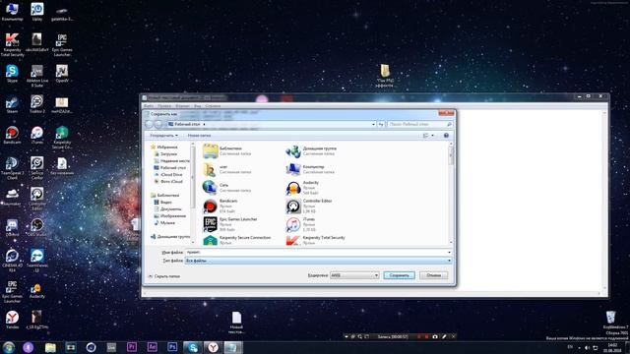Click the Windows Start button
Screen dimensions: 630x354
pyautogui.click(x=9, y=347)
